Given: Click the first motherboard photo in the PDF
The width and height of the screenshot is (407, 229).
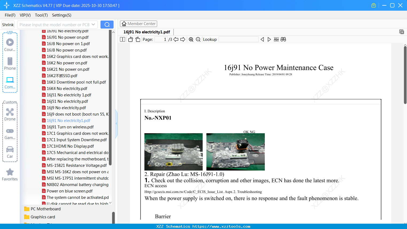Looking at the screenshot, I should click(173, 152).
